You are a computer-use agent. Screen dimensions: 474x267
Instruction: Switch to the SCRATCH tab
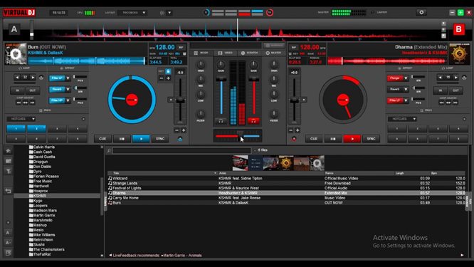point(249,53)
